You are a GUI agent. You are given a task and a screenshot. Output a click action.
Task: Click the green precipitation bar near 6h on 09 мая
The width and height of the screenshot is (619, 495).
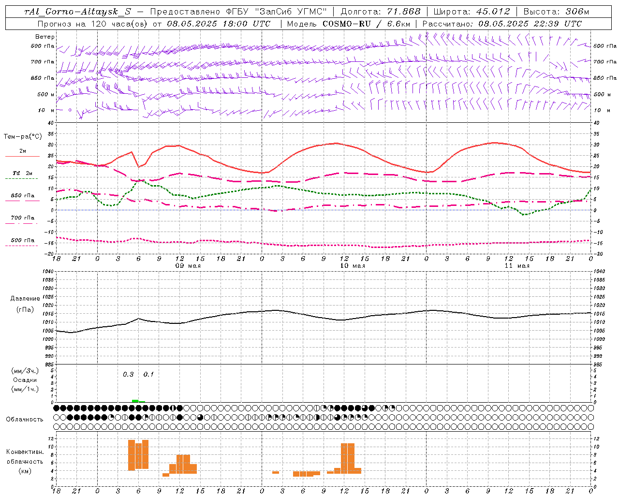(135, 401)
